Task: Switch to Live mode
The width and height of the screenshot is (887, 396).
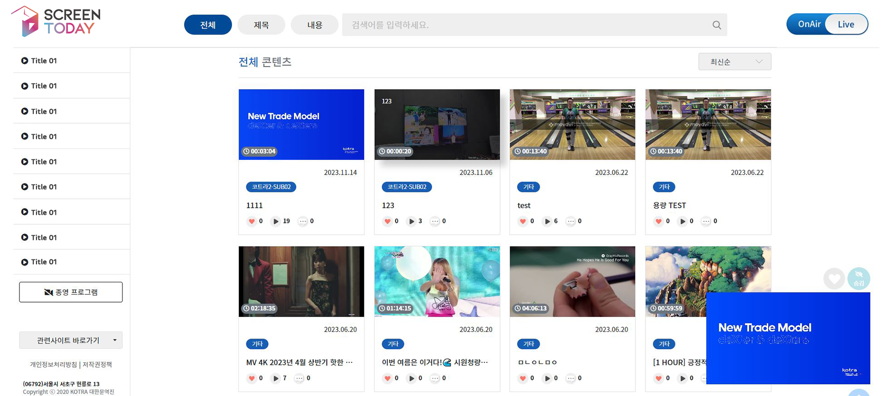Action: pos(846,24)
